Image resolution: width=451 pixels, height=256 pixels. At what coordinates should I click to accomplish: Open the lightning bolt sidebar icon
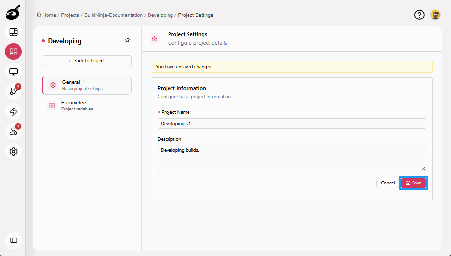13,111
